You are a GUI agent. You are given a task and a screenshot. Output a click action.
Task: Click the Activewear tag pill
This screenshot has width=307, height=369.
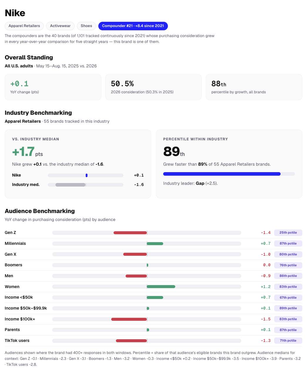pos(60,26)
